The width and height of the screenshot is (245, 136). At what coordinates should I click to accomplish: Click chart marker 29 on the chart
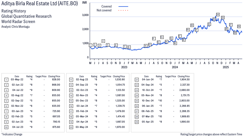point(239,26)
